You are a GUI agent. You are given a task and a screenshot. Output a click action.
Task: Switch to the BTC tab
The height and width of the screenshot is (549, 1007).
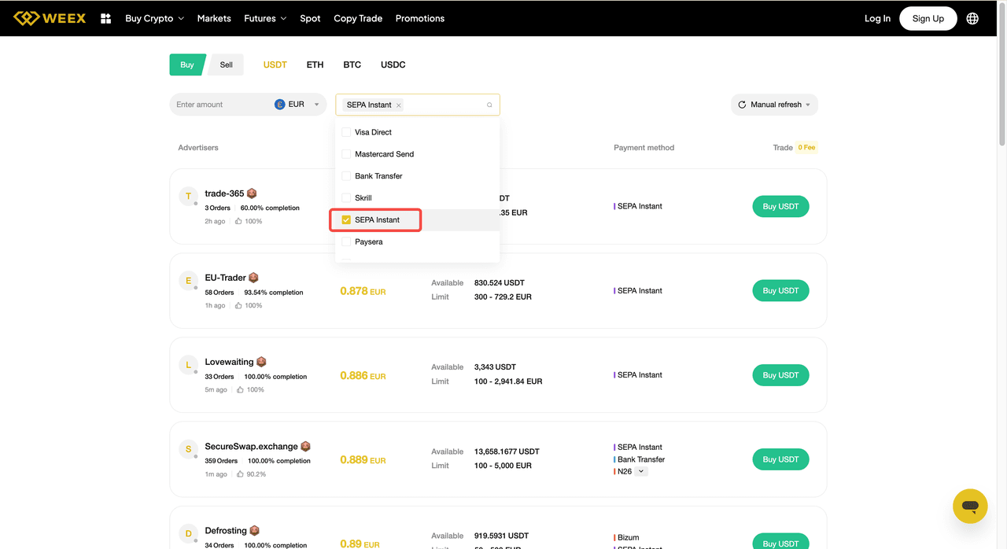[x=352, y=64]
